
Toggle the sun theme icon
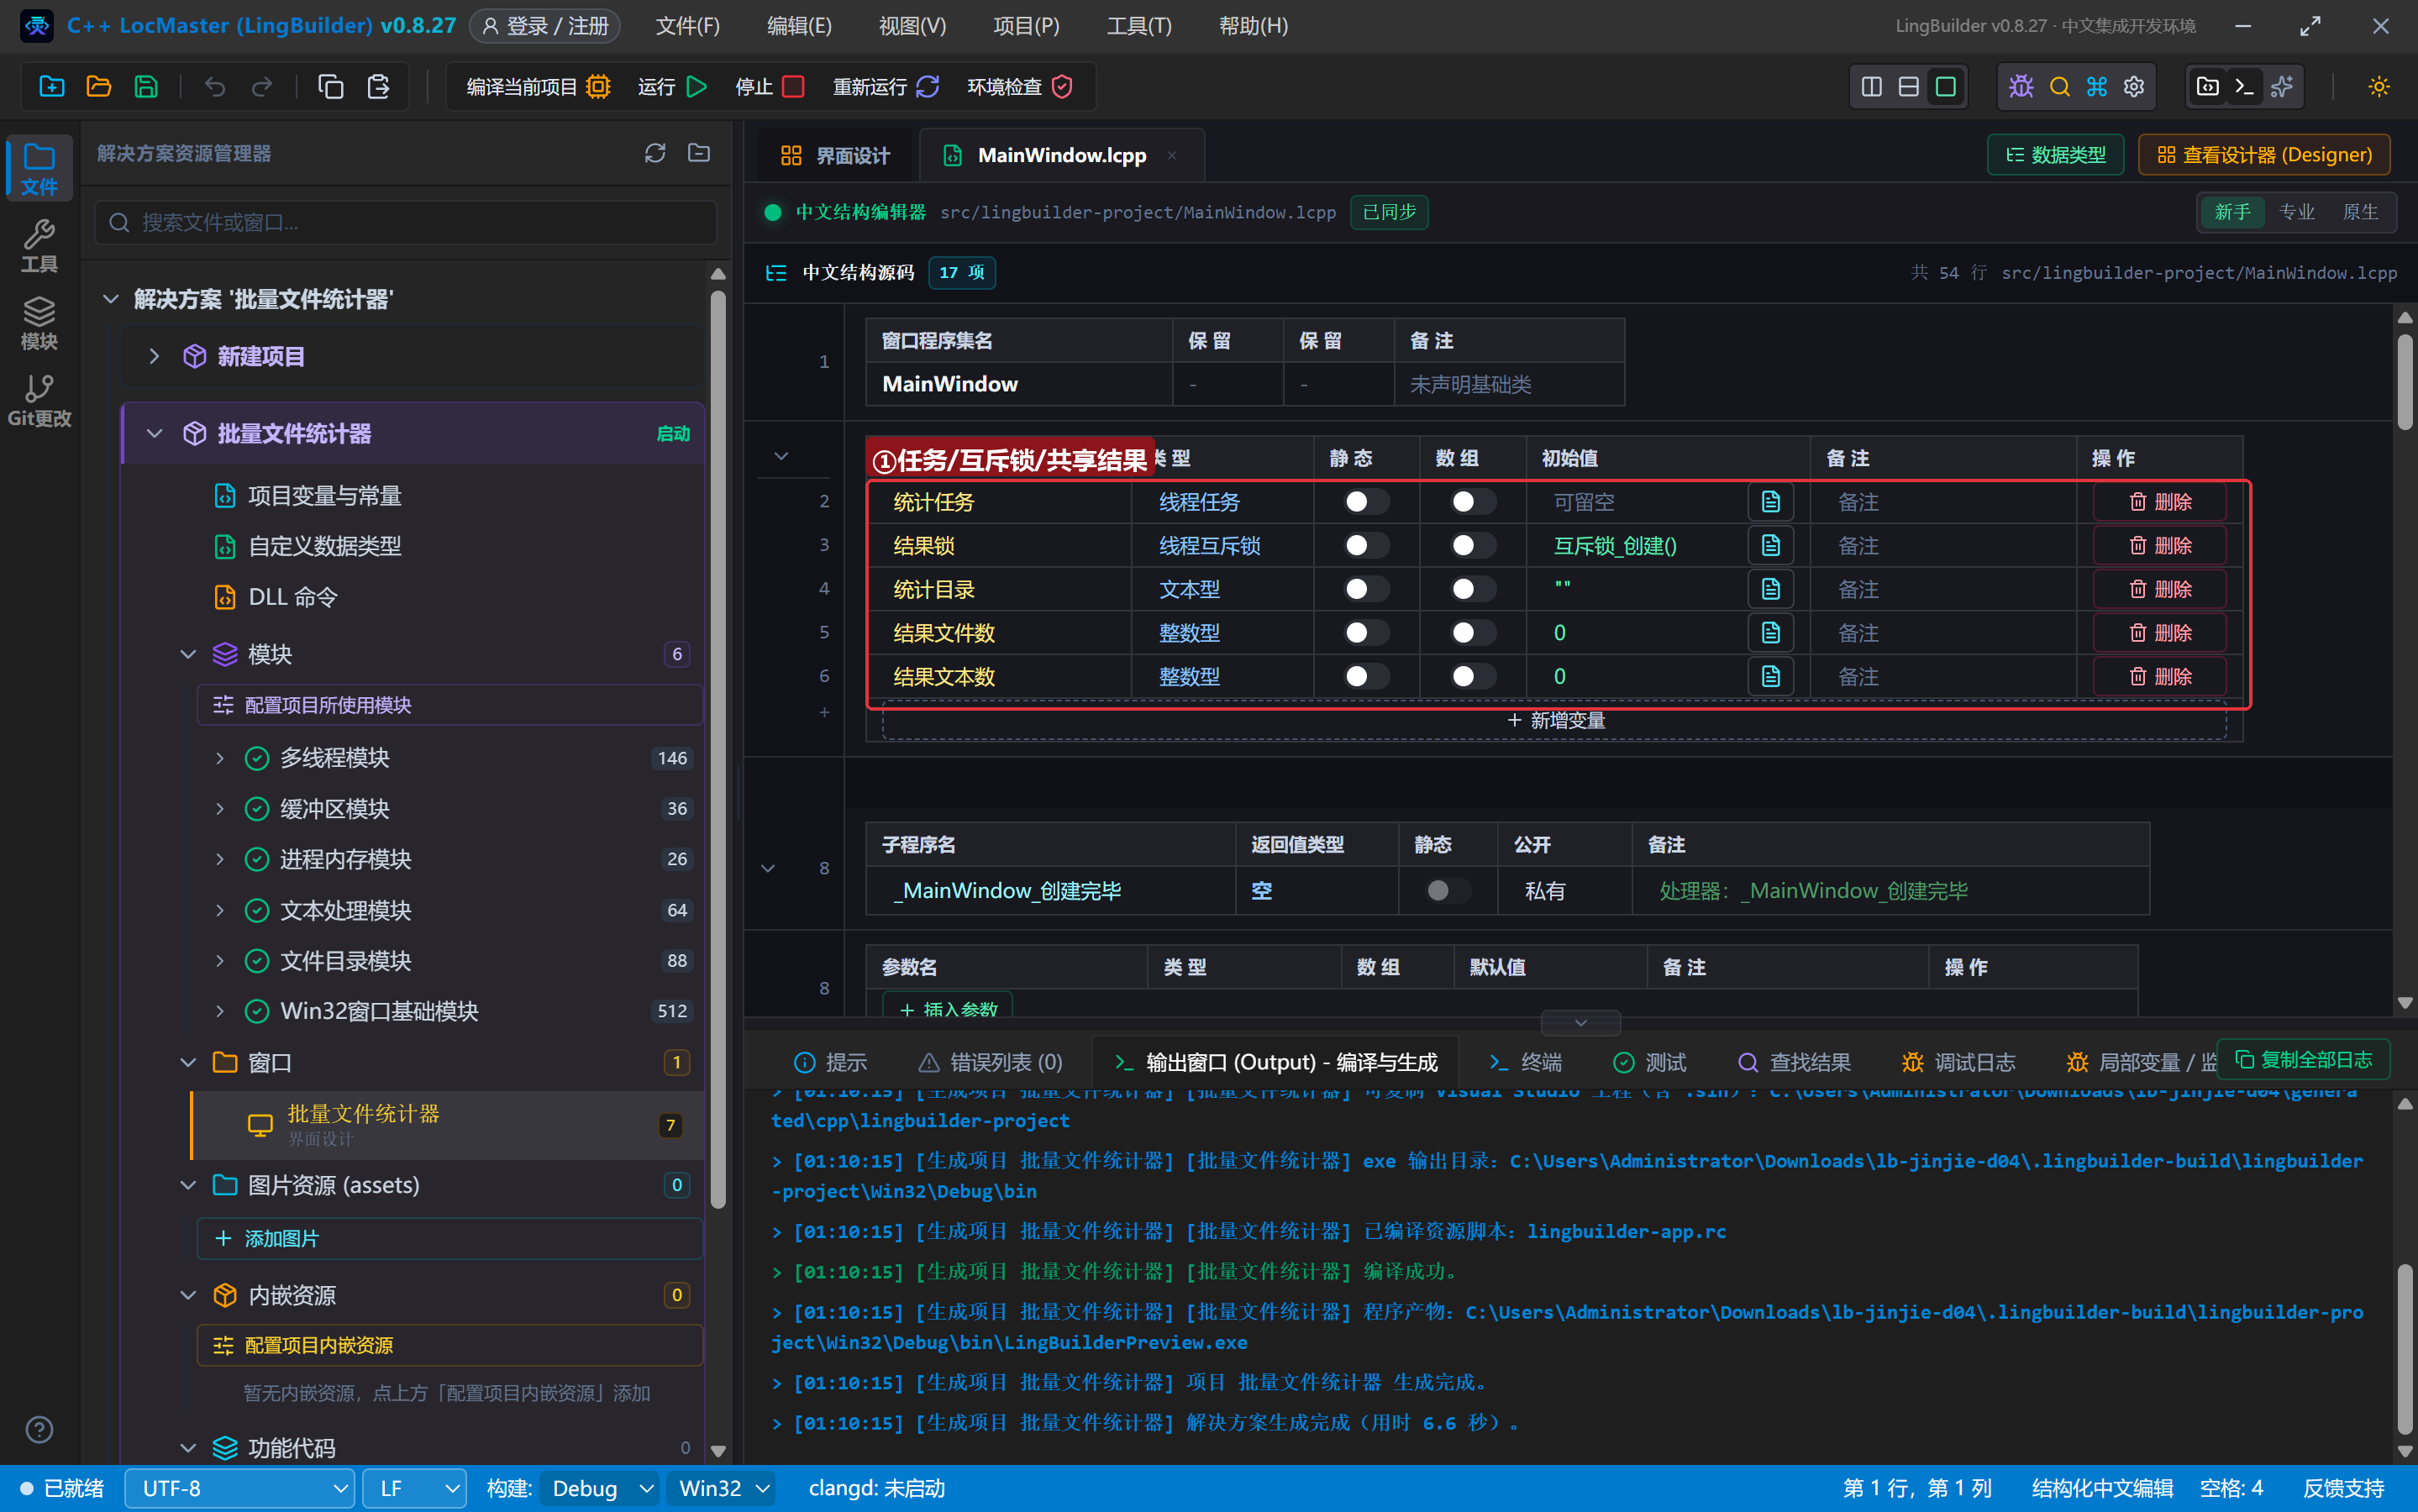(x=2379, y=87)
